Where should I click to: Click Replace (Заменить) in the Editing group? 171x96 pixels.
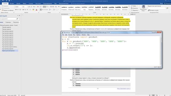pos(134,8)
